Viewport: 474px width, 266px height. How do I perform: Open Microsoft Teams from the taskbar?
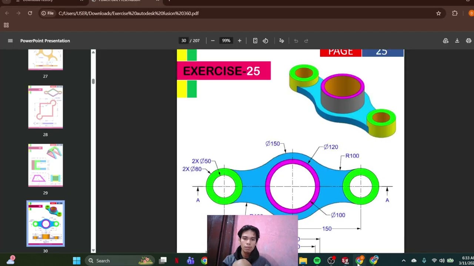pos(191,261)
